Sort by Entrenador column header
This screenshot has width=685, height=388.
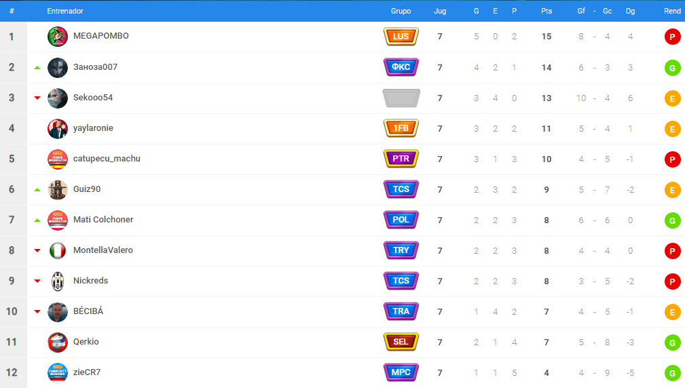65,11
